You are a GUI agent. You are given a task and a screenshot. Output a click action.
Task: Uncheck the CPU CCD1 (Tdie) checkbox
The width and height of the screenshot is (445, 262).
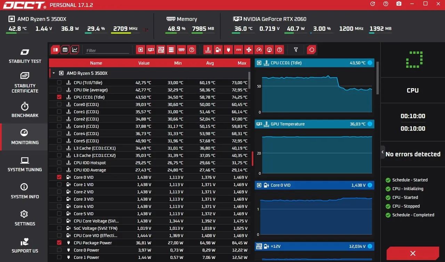click(59, 97)
